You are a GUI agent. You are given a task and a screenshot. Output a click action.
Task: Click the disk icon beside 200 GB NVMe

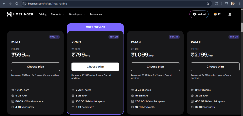coord(132,101)
